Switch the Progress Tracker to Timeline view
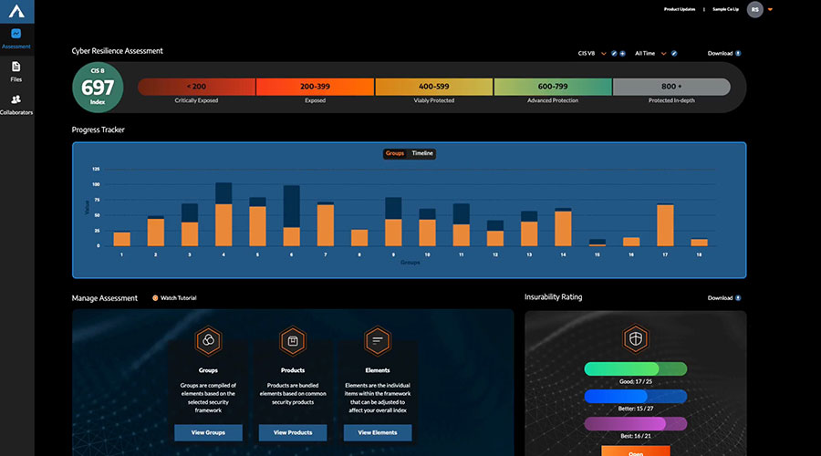This screenshot has width=821, height=456. [422, 153]
